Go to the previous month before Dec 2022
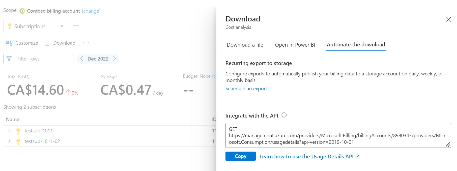The width and height of the screenshot is (457, 171). point(82,59)
